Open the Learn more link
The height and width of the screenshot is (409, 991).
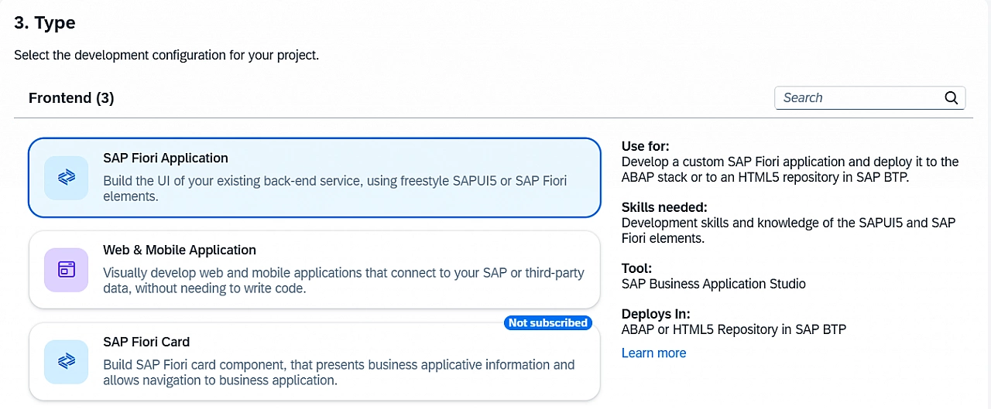pos(653,353)
